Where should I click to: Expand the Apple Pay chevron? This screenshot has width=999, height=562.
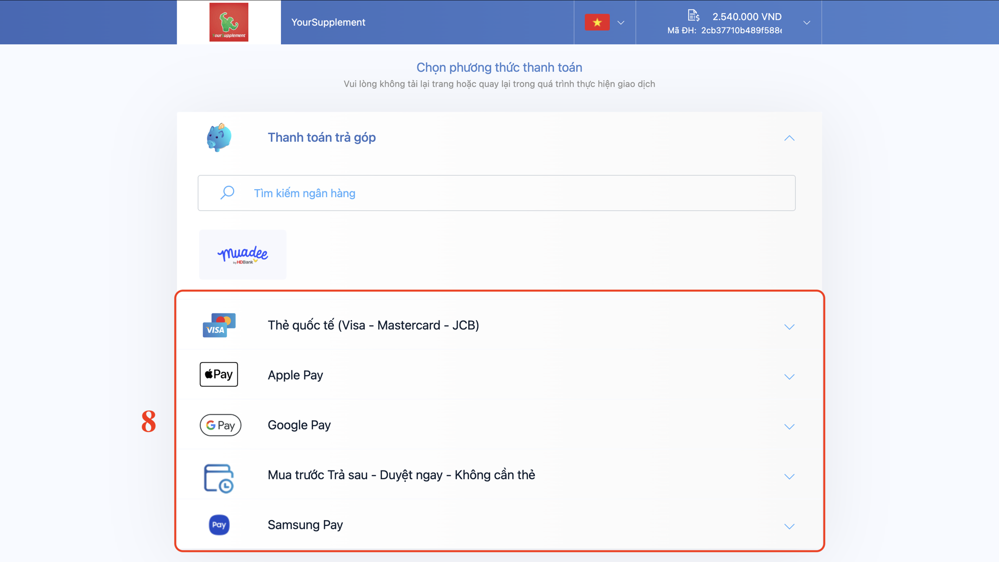[x=789, y=376]
